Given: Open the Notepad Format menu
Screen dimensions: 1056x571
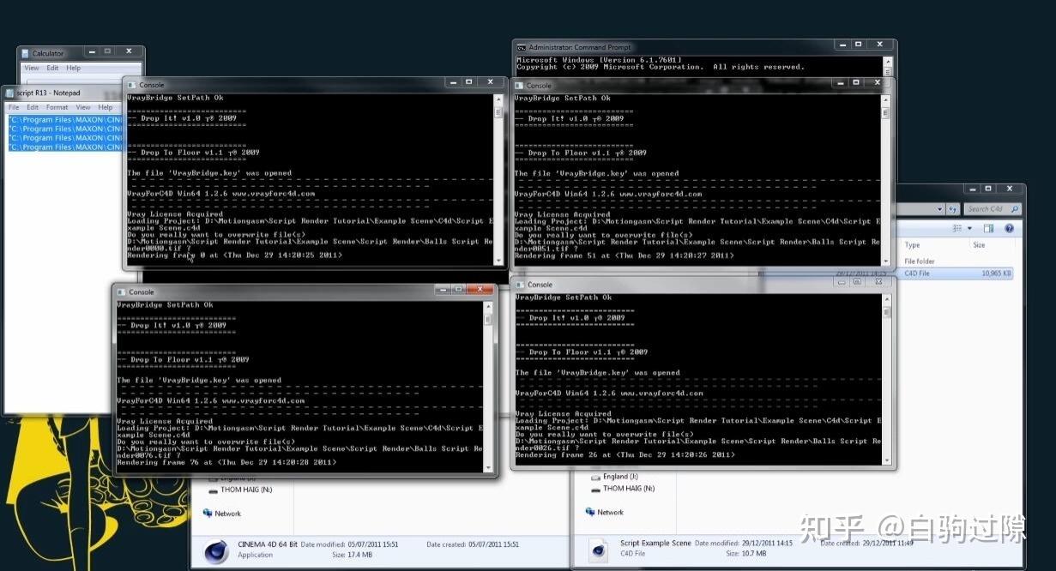Looking at the screenshot, I should [57, 107].
